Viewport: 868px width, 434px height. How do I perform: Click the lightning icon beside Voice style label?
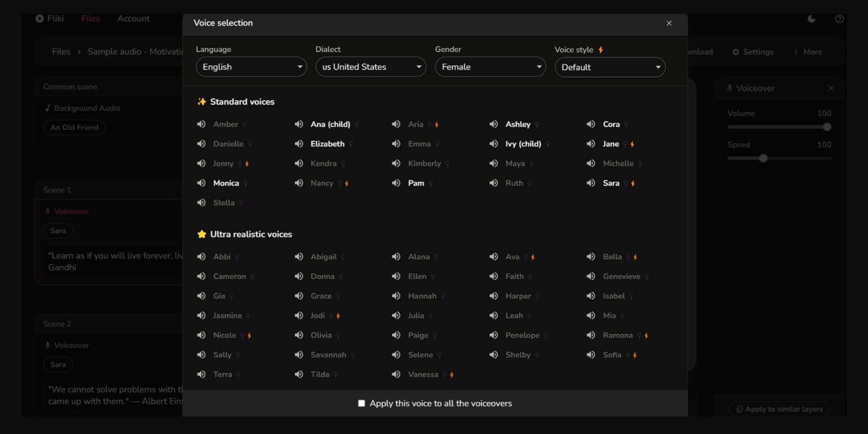[x=601, y=49]
